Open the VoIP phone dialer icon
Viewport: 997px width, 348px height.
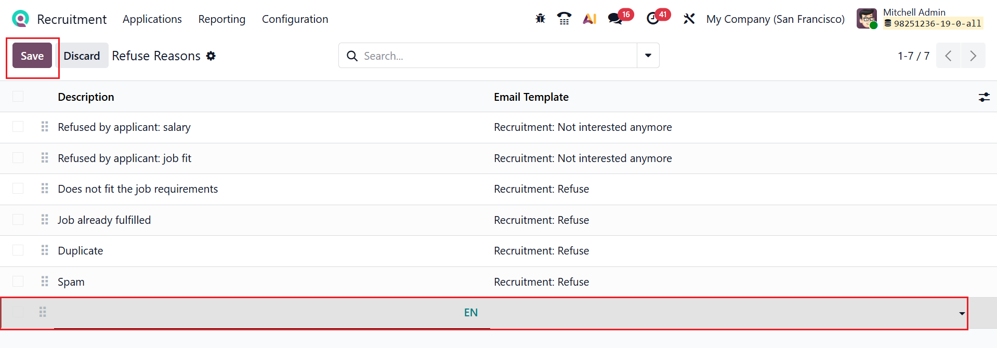(564, 19)
